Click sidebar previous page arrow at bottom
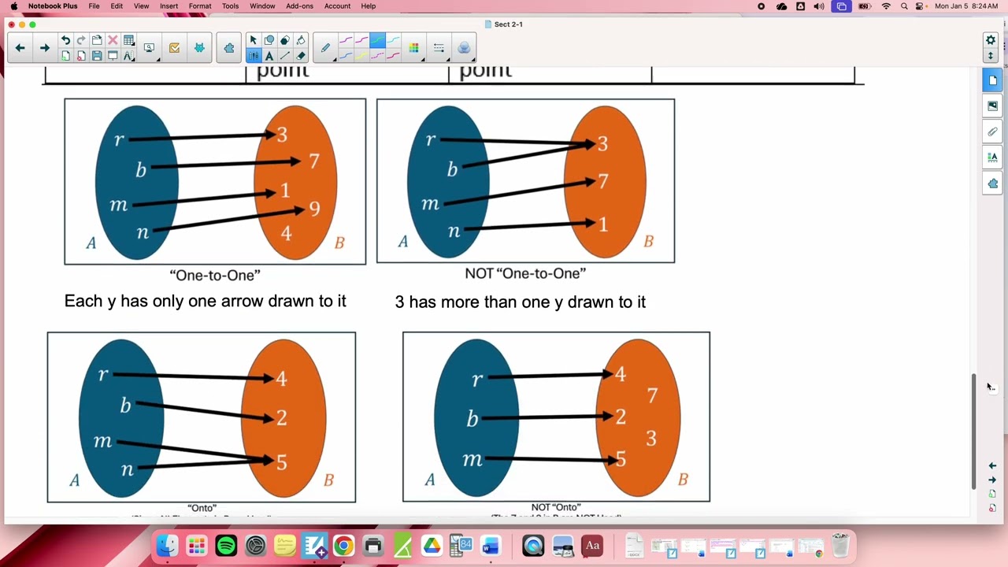This screenshot has height=567, width=1008. 992,465
